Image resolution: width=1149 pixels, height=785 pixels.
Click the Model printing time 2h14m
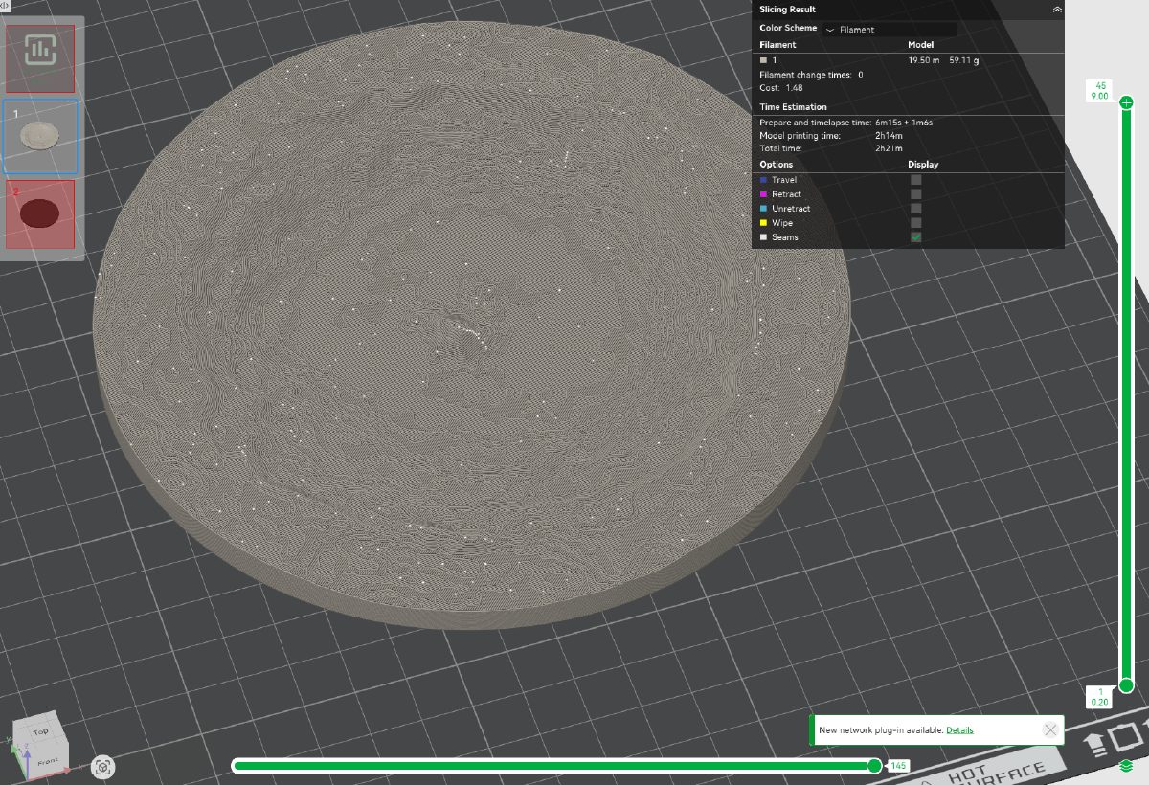(x=888, y=136)
